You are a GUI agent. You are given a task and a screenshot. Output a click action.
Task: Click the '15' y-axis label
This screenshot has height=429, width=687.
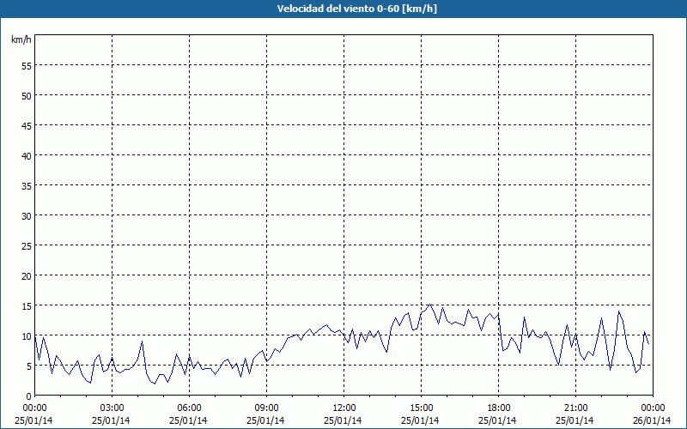[x=27, y=306]
